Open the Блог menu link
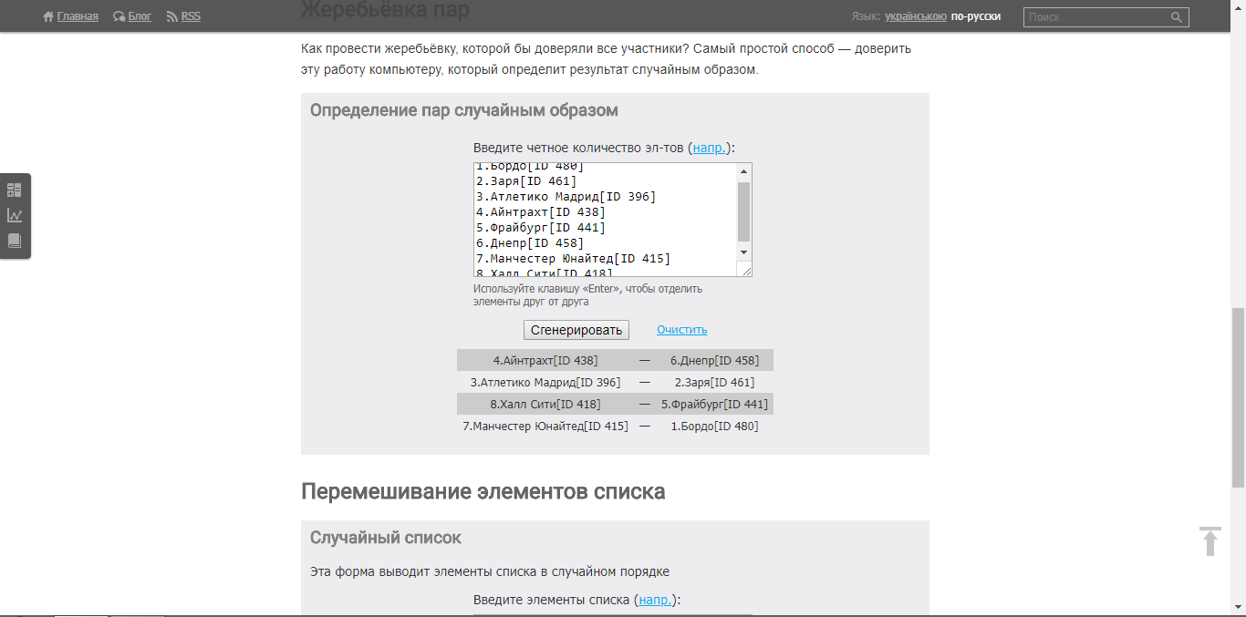 coord(140,16)
